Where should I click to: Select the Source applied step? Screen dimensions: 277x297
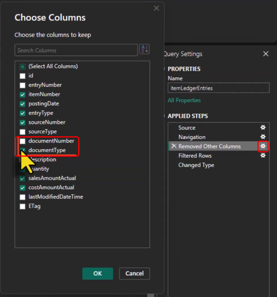pyautogui.click(x=187, y=128)
